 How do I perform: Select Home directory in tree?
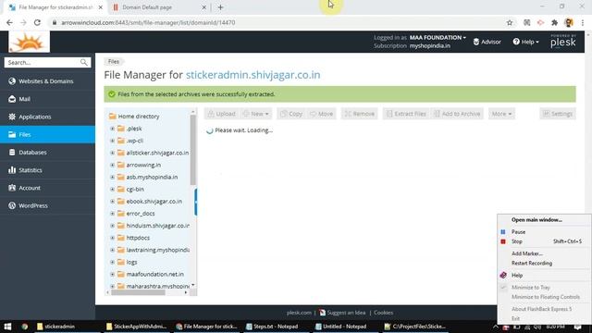pos(138,117)
